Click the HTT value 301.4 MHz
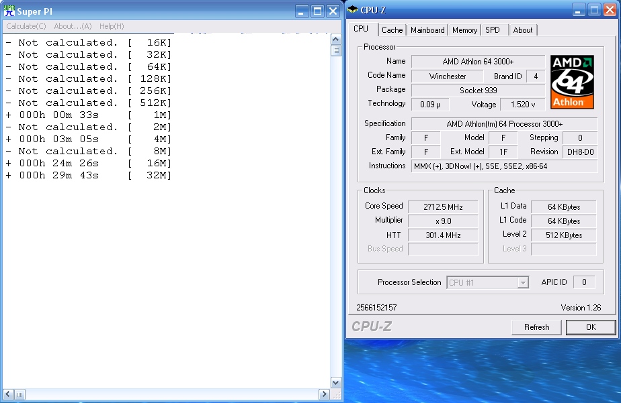 point(443,235)
